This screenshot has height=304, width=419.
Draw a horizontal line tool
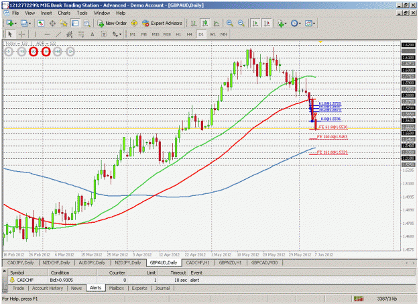point(47,34)
